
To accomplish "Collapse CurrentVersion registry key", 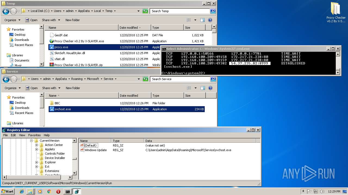I will [x=31, y=141].
